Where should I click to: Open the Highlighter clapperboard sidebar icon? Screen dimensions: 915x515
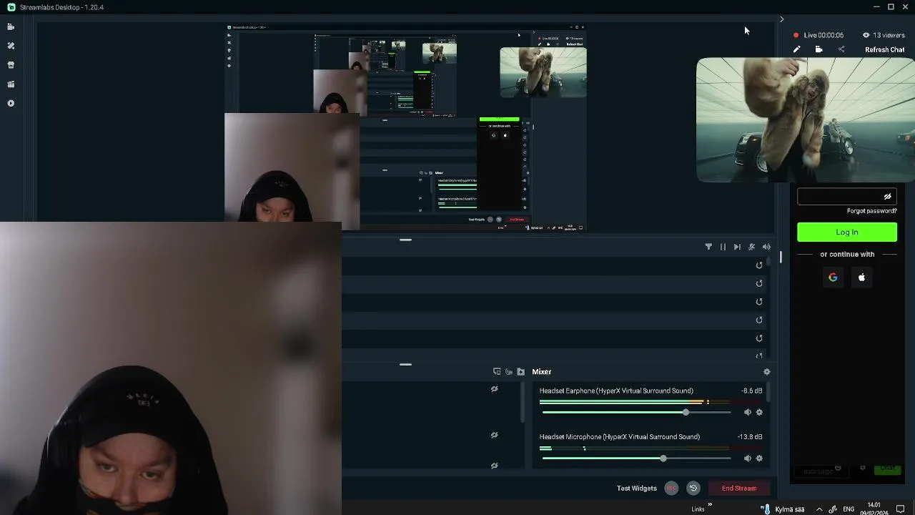[x=11, y=84]
